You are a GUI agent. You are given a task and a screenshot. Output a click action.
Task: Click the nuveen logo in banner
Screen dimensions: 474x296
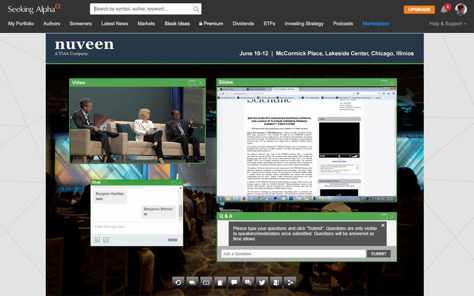pyautogui.click(x=84, y=47)
